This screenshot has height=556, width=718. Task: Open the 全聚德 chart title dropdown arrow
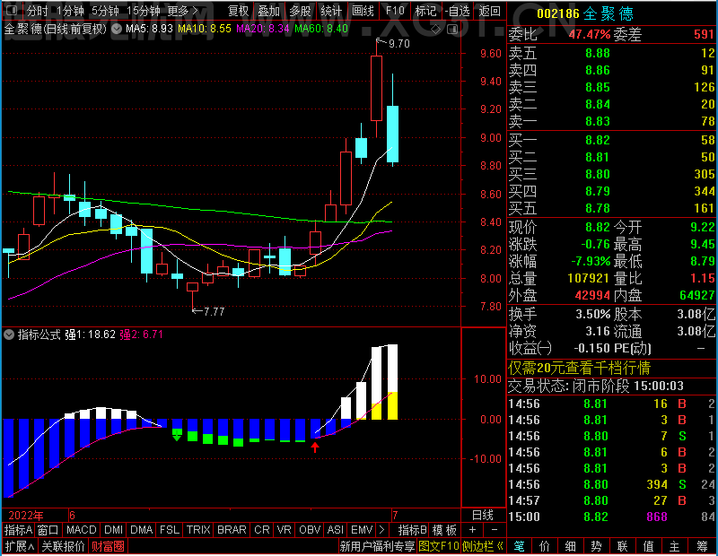117,29
